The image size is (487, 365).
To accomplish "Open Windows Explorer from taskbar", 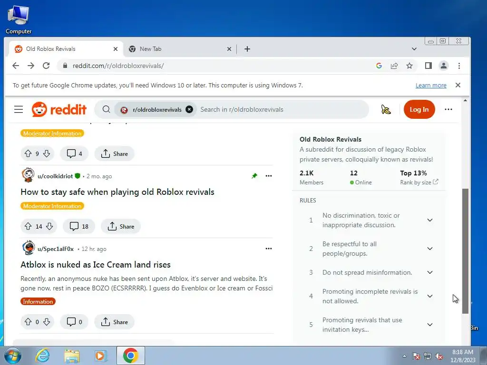I will pos(72,355).
